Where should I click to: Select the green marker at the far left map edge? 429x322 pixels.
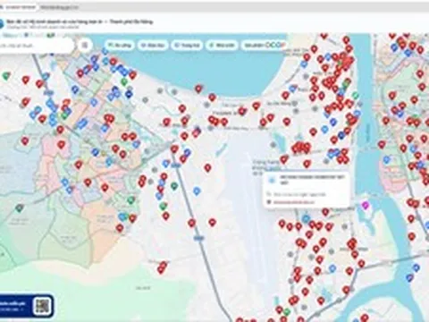tap(6, 75)
